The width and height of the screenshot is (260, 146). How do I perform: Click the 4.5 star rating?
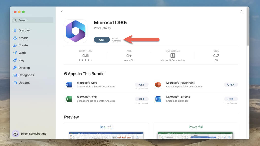pyautogui.click(x=85, y=56)
